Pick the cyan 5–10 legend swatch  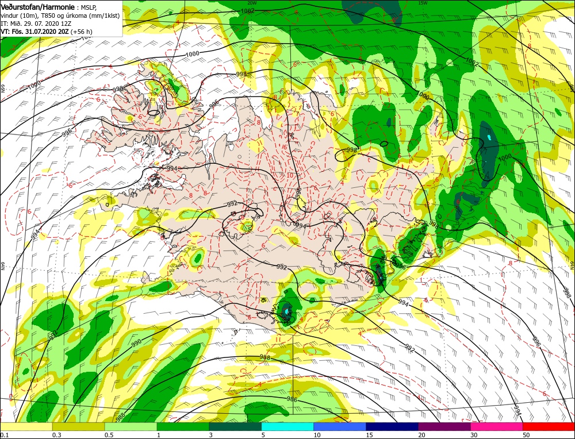pyautogui.click(x=287, y=426)
